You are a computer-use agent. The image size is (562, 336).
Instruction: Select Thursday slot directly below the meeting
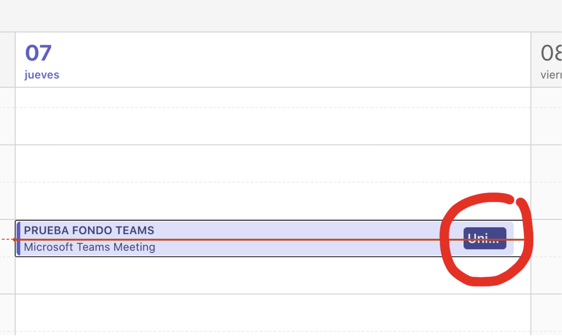coord(259,275)
